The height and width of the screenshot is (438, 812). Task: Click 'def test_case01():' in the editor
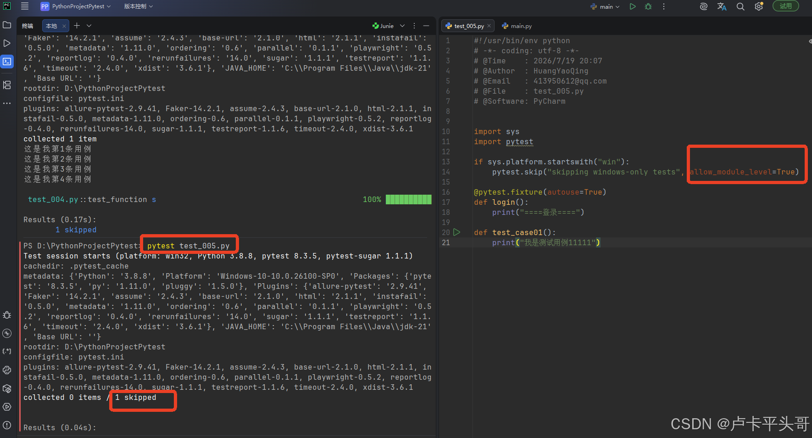click(x=515, y=232)
